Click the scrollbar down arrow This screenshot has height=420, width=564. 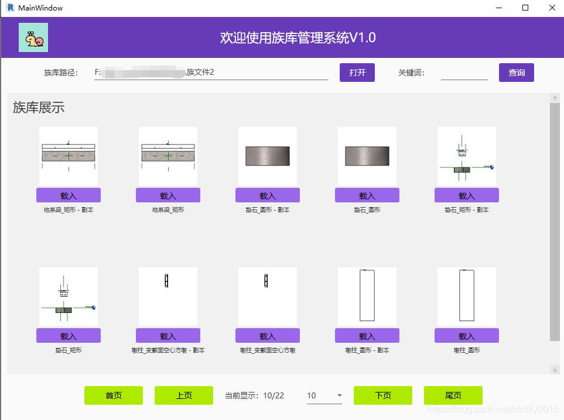click(x=555, y=370)
